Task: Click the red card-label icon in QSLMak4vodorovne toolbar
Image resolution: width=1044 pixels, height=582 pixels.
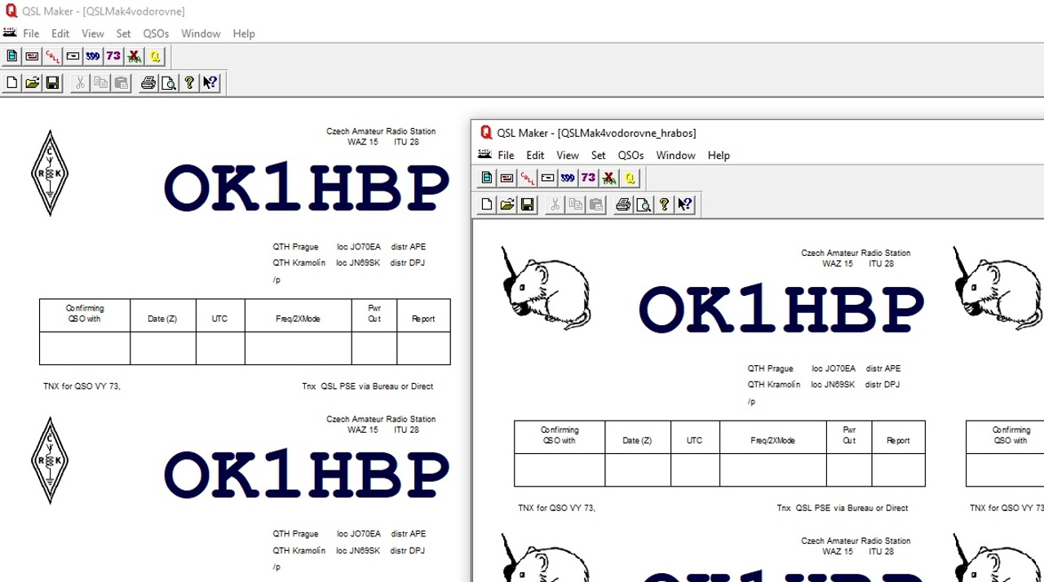Action: pyautogui.click(x=32, y=56)
